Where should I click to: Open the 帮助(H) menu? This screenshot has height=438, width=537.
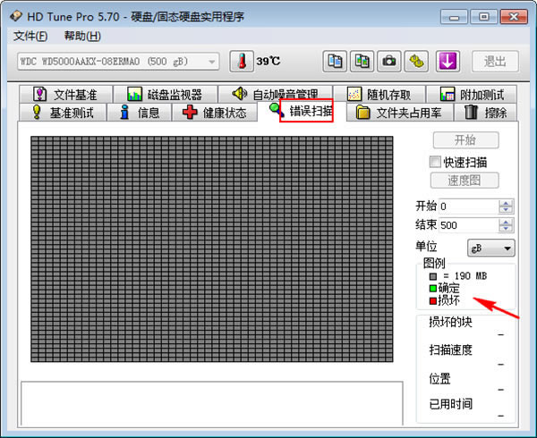coord(81,36)
